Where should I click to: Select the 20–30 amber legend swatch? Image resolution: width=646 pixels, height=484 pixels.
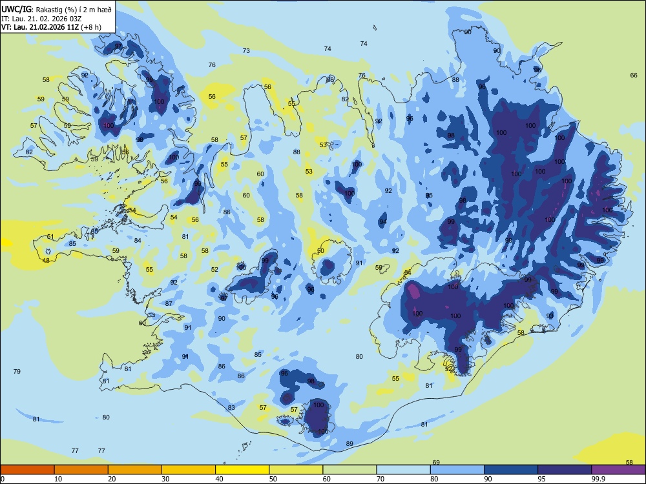(x=135, y=470)
